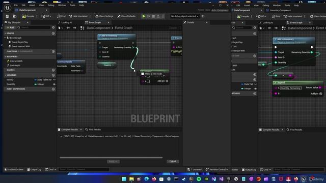Open Spotify from the Windows taskbar
326x183 pixels.
199,179
